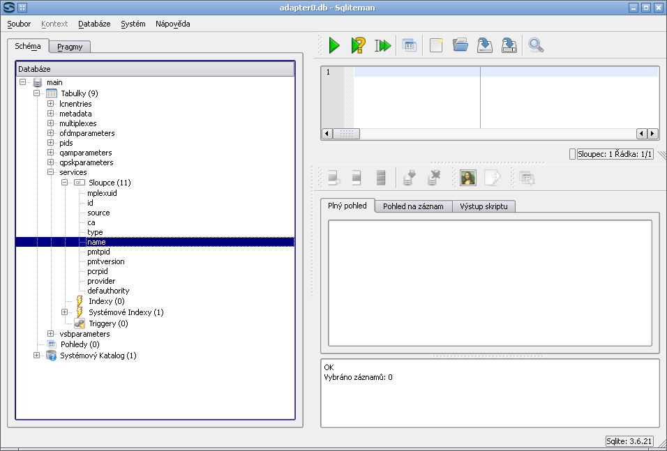The height and width of the screenshot is (451, 667).
Task: Switch to the Pragmy tab
Action: pyautogui.click(x=70, y=47)
